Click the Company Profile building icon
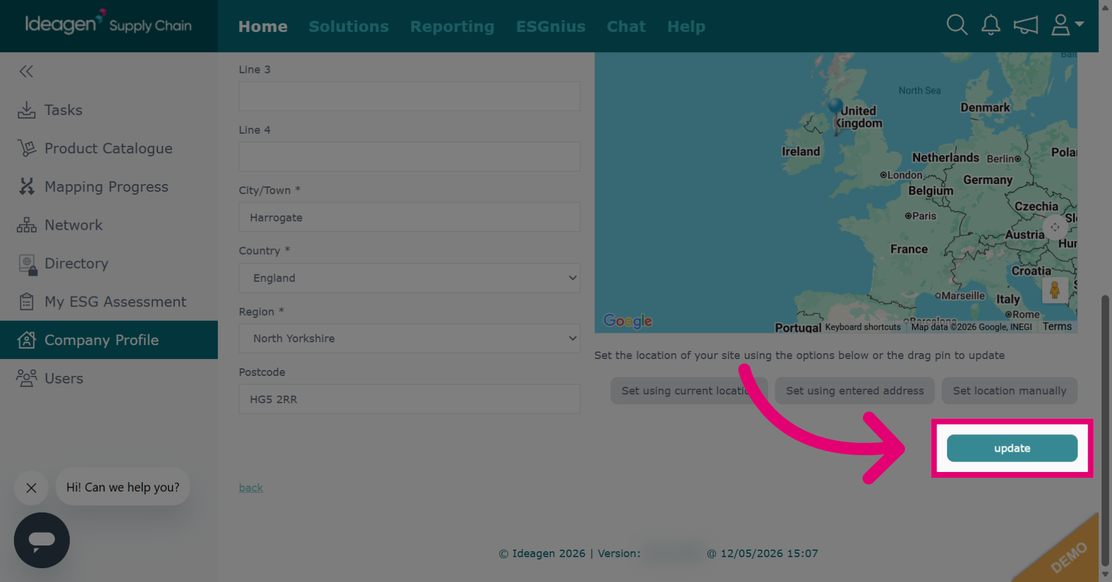 [27, 340]
